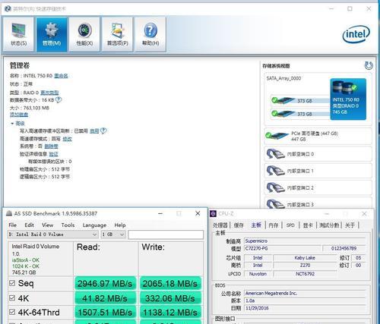
Task: Click the Intel logo
Action: click(x=356, y=34)
